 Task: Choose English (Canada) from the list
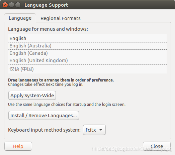pos(88,53)
